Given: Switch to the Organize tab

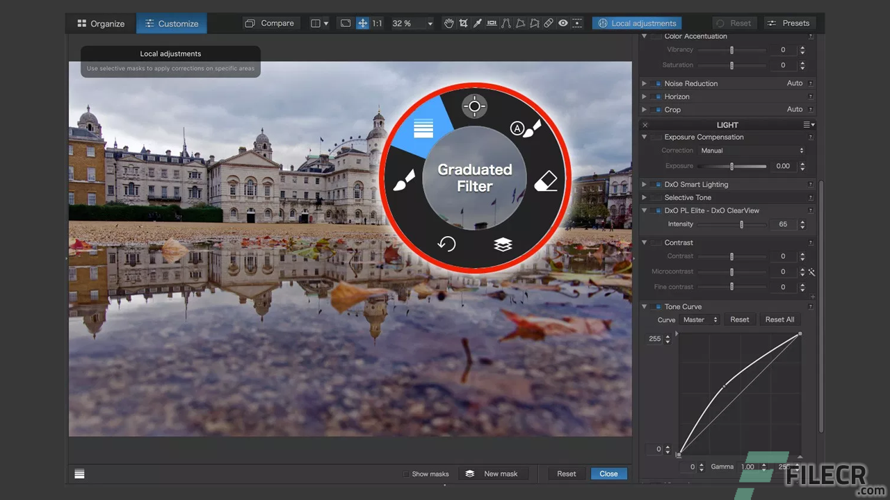Looking at the screenshot, I should 101,24.
